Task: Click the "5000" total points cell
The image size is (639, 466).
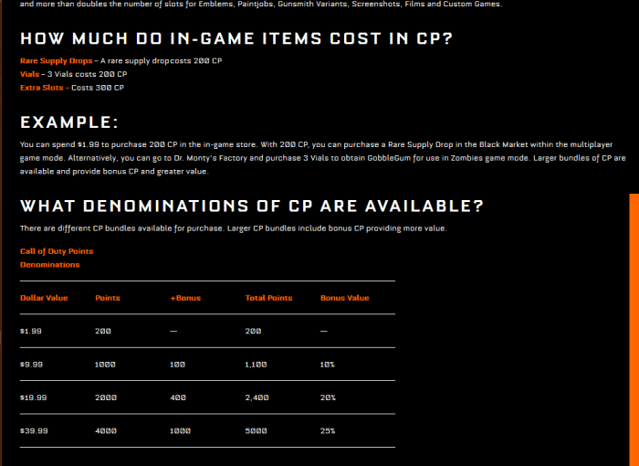Action: pos(255,430)
